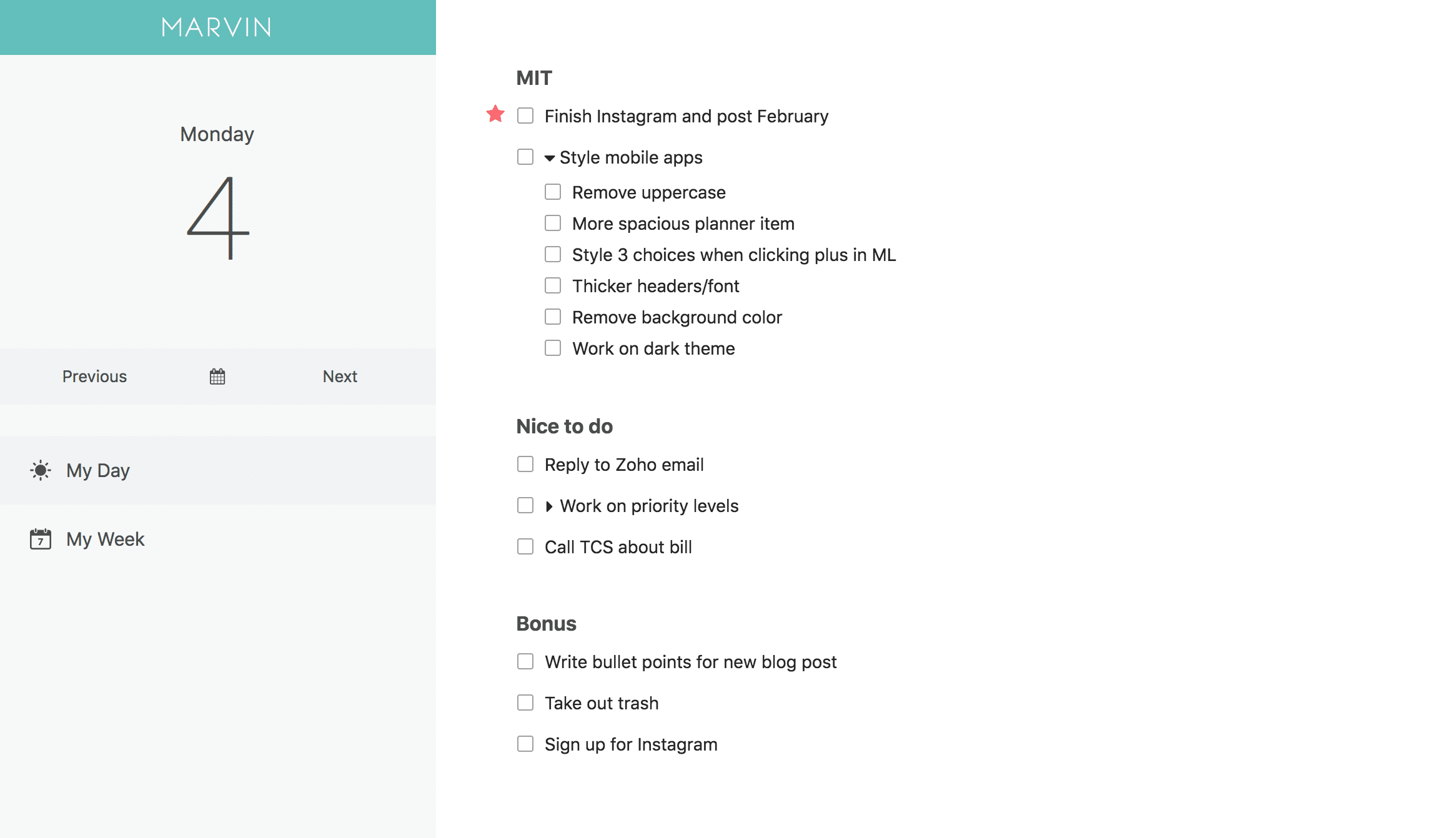Check the Take out trash box
The image size is (1433, 838).
click(x=525, y=702)
